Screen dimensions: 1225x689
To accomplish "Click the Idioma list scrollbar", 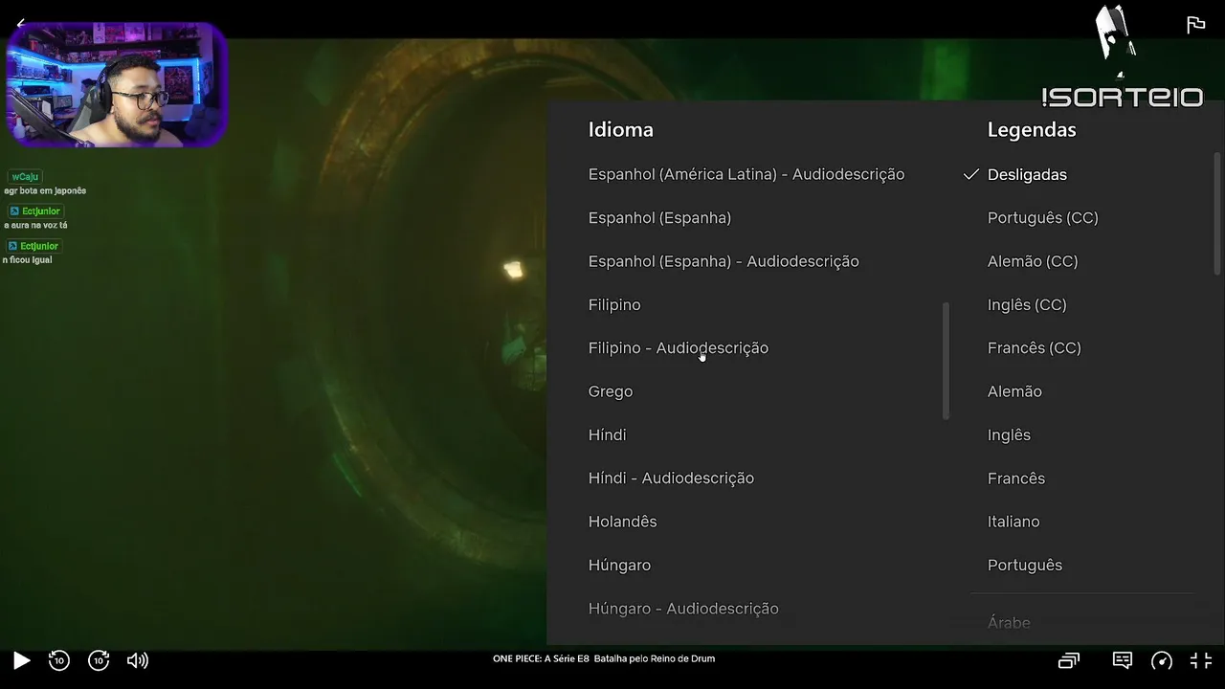I will pyautogui.click(x=947, y=361).
